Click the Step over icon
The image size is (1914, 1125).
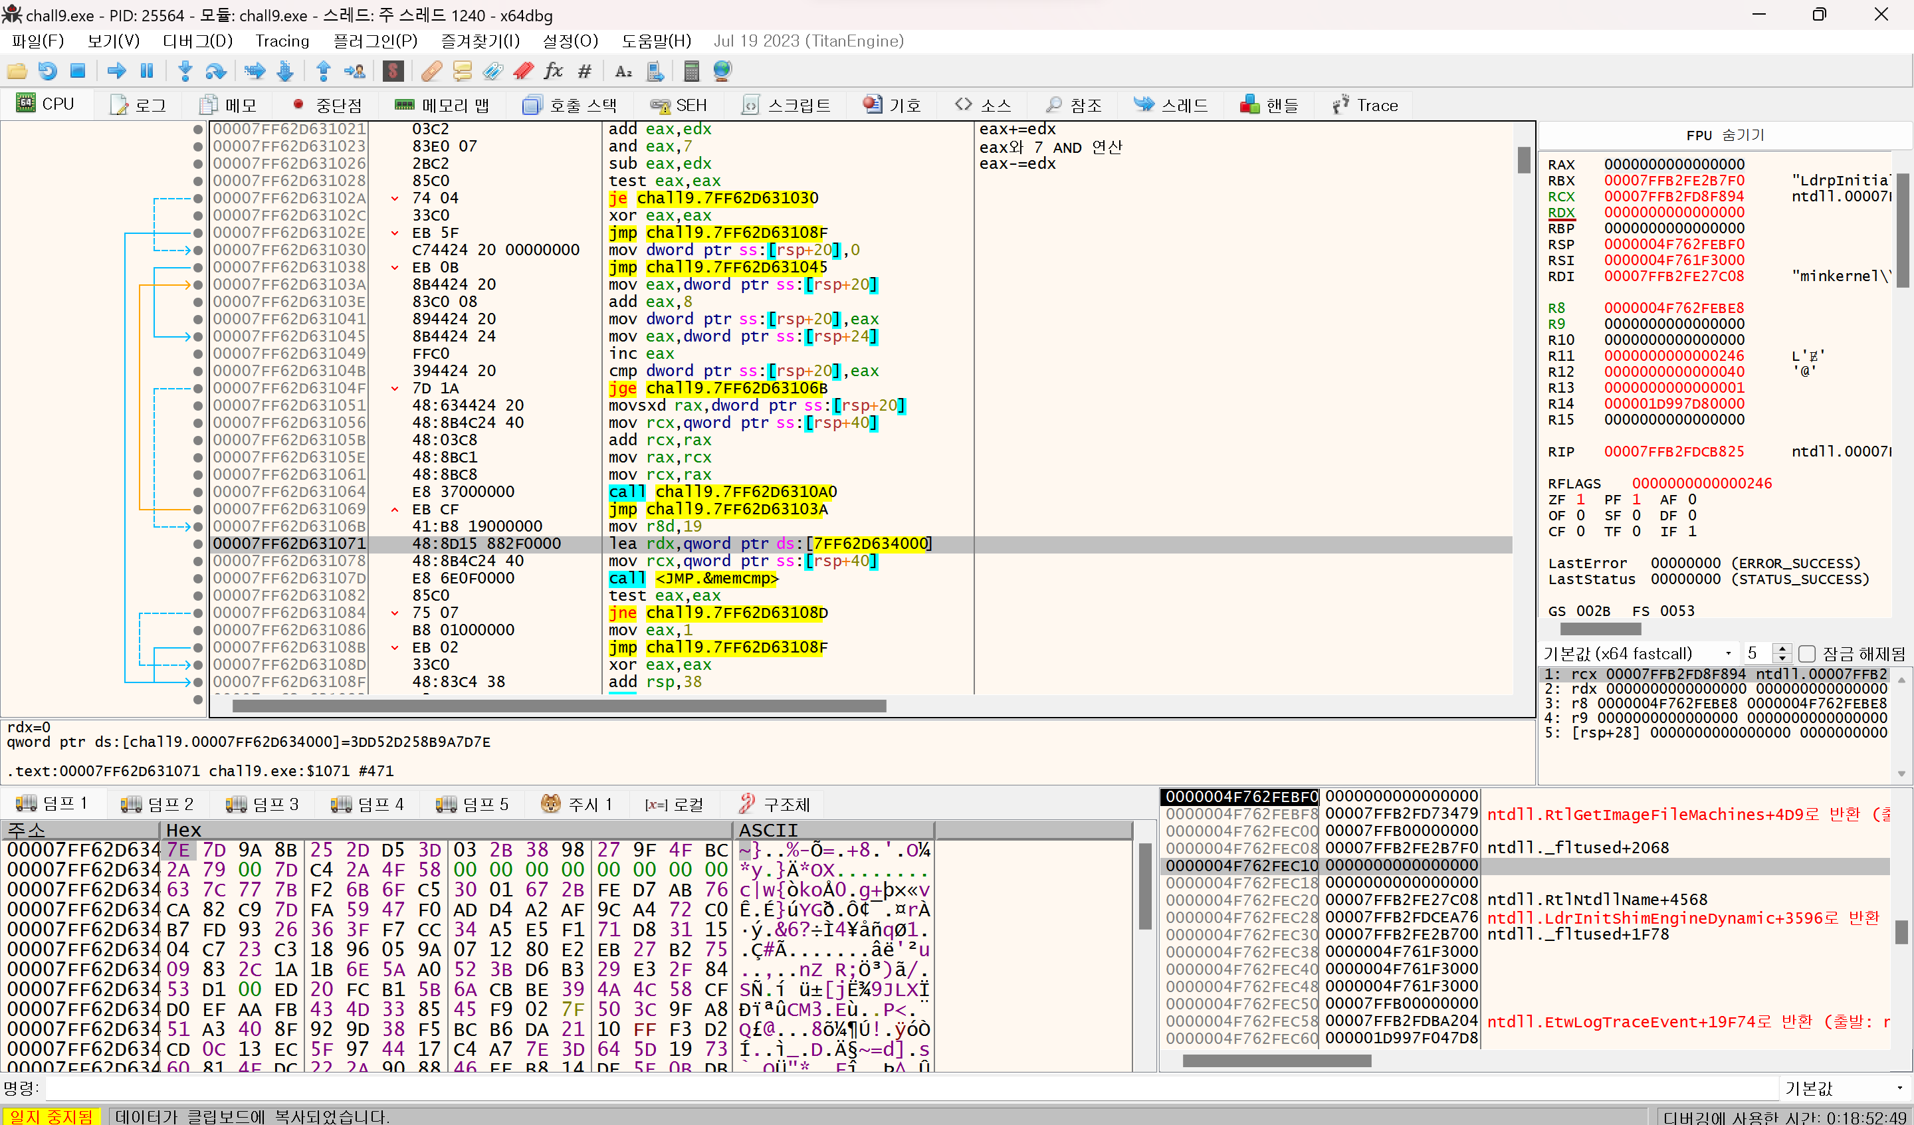click(x=216, y=71)
